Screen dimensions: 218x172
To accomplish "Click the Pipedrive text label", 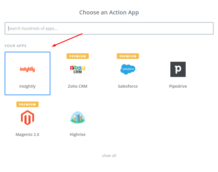I will [178, 86].
